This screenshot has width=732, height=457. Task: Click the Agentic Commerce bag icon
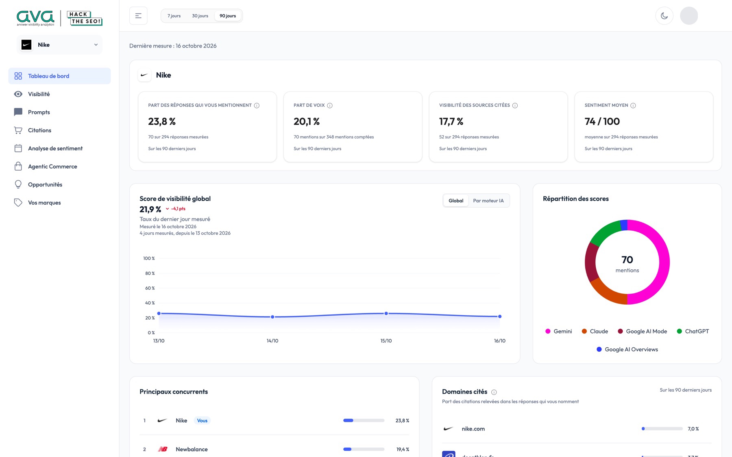pyautogui.click(x=18, y=167)
